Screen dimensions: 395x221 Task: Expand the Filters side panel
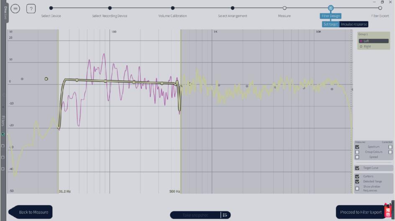coord(3,121)
